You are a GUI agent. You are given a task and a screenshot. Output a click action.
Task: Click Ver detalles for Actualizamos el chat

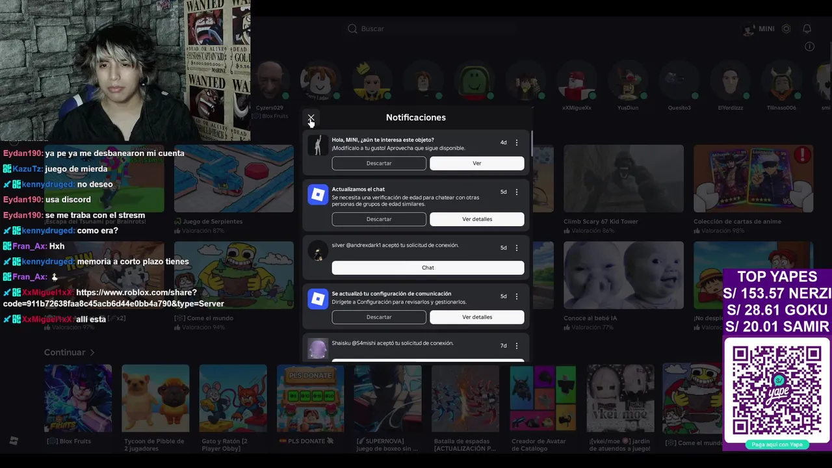click(477, 219)
